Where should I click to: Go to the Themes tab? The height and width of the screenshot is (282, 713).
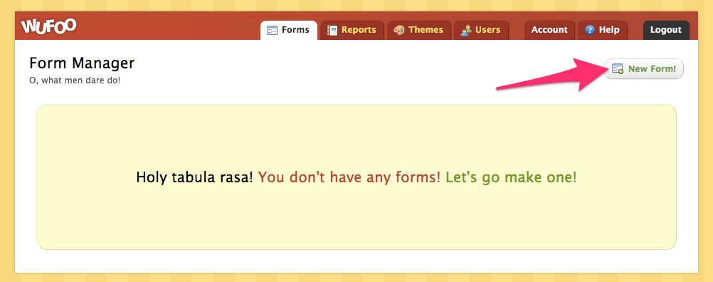(419, 30)
